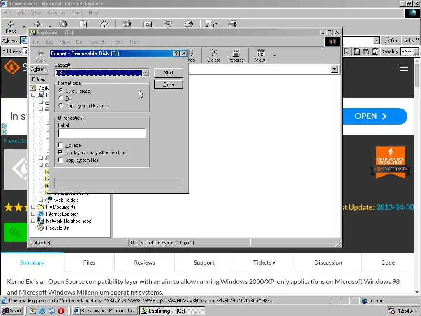
Task: Switch to Browservice taskbar button
Action: tap(105, 311)
